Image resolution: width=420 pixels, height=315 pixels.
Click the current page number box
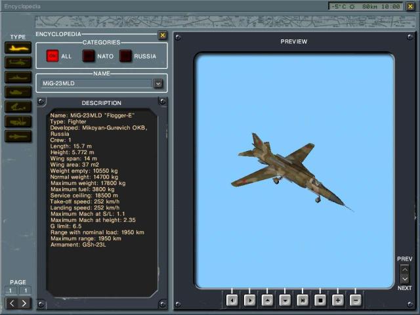pyautogui.click(x=10, y=291)
